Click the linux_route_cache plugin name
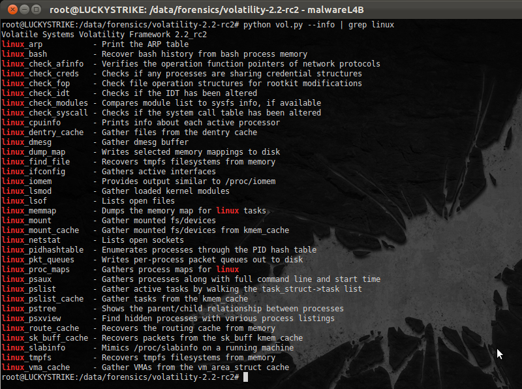 [40, 328]
